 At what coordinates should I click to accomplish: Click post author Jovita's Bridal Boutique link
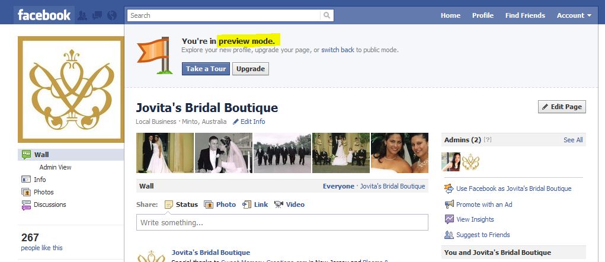pyautogui.click(x=211, y=253)
